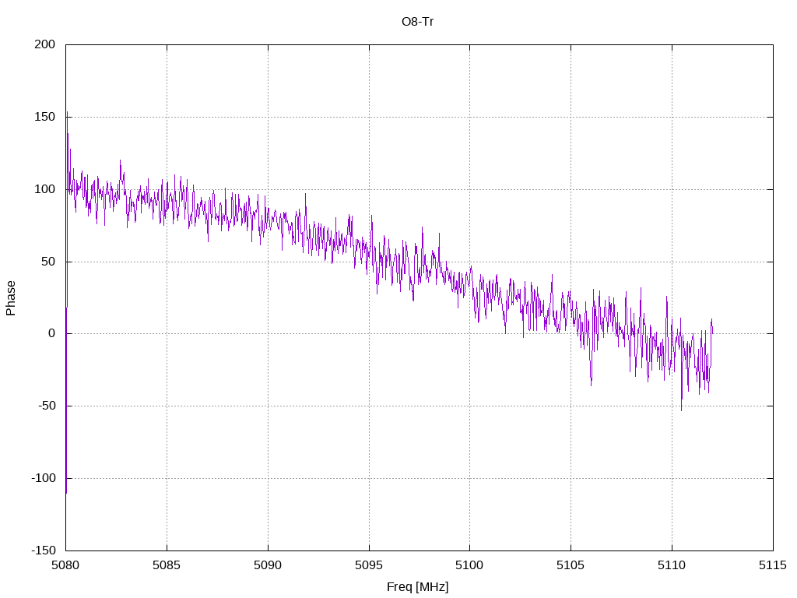Image resolution: width=797 pixels, height=598 pixels.
Task: Click the y-axis tick label 0
Action: tap(52, 333)
